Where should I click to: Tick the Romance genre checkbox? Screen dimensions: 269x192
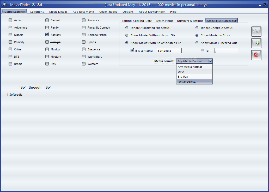pos(84,20)
